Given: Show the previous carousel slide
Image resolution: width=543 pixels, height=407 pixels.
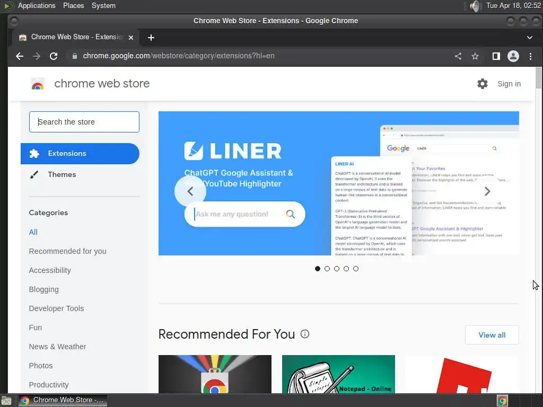Looking at the screenshot, I should pos(190,191).
